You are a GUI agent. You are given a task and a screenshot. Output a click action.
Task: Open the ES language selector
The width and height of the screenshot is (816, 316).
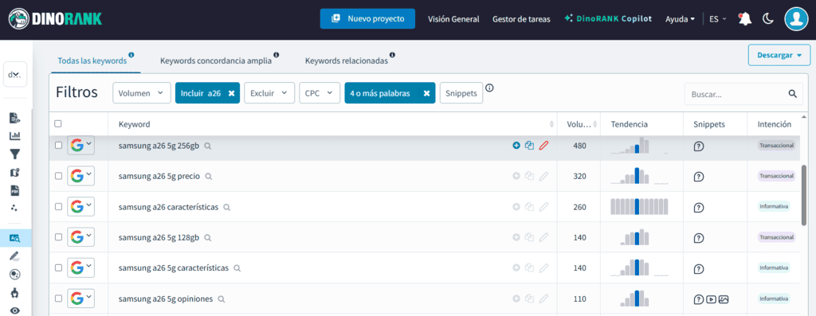click(718, 19)
